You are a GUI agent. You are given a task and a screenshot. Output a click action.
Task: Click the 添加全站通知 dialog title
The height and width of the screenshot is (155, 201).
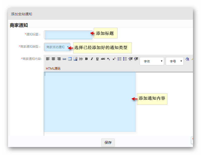pyautogui.click(x=21, y=14)
